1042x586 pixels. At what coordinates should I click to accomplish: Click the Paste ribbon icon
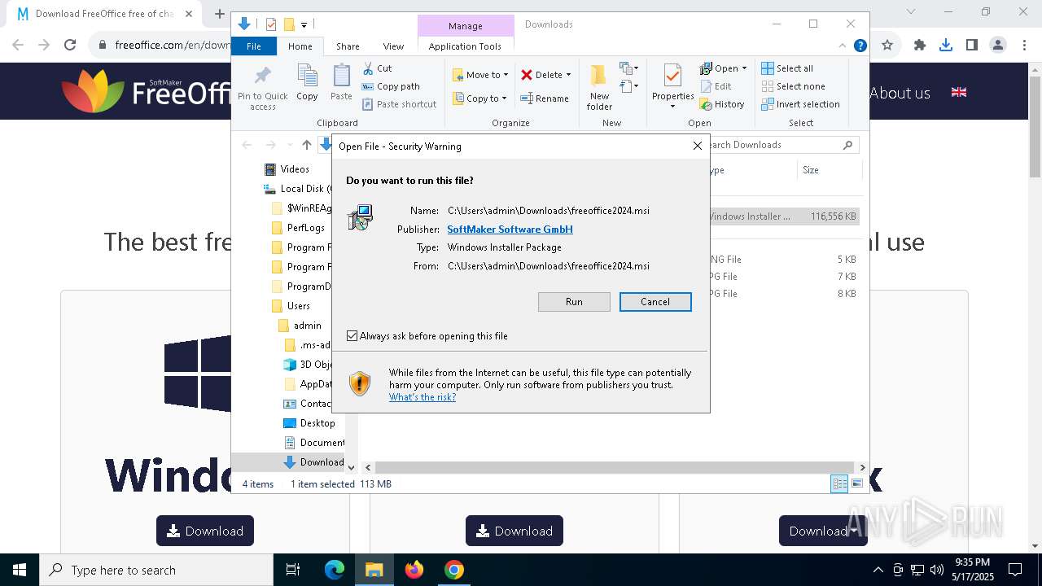(x=341, y=82)
